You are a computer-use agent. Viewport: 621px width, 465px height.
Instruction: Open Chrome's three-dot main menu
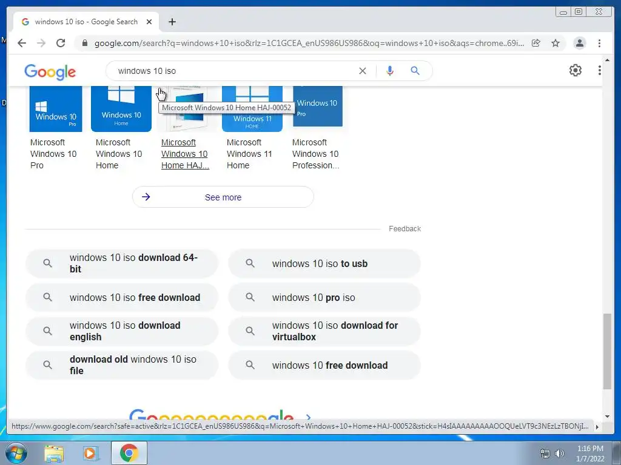599,43
